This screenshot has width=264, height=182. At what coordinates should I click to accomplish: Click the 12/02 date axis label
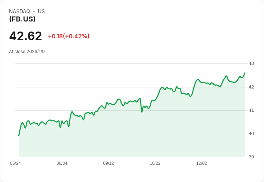pos(202,163)
